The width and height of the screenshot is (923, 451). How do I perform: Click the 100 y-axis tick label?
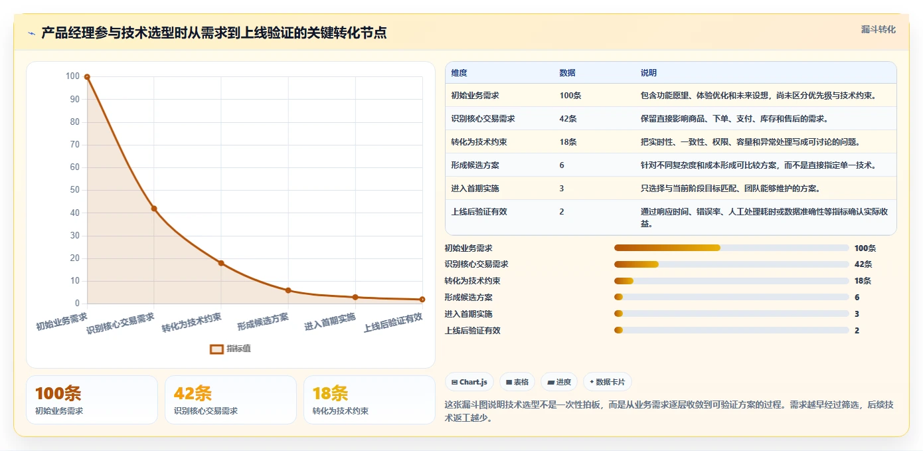click(x=72, y=76)
